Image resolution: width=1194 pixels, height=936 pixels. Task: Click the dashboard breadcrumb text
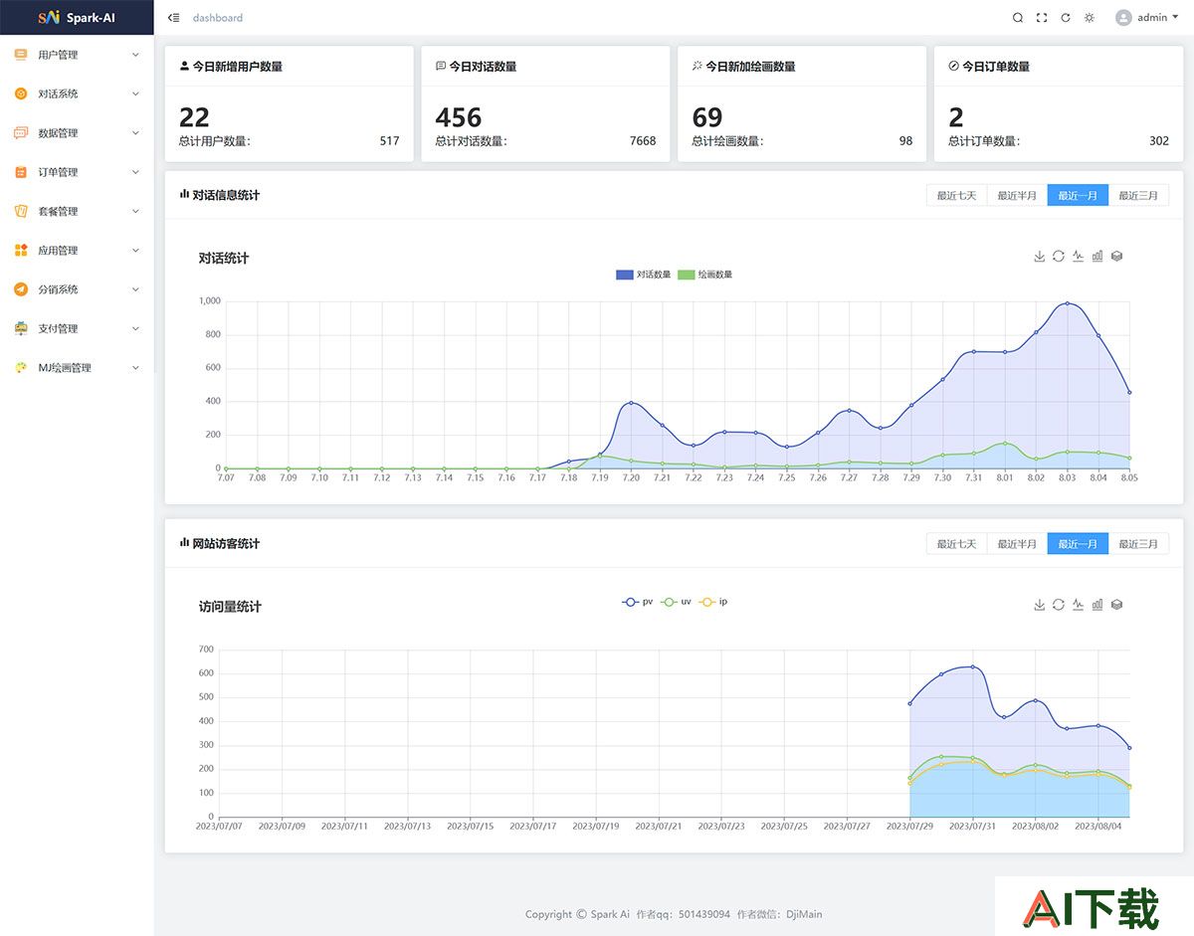point(218,18)
